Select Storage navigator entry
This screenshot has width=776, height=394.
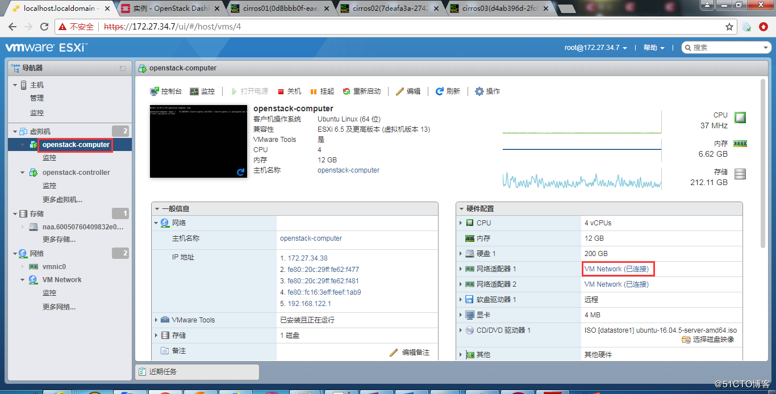point(37,214)
